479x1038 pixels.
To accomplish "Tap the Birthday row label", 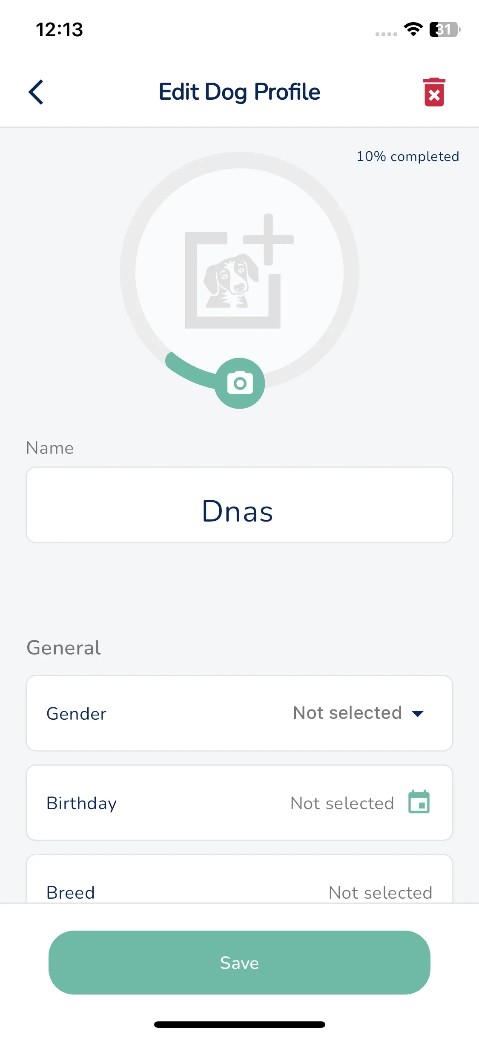I will click(82, 804).
